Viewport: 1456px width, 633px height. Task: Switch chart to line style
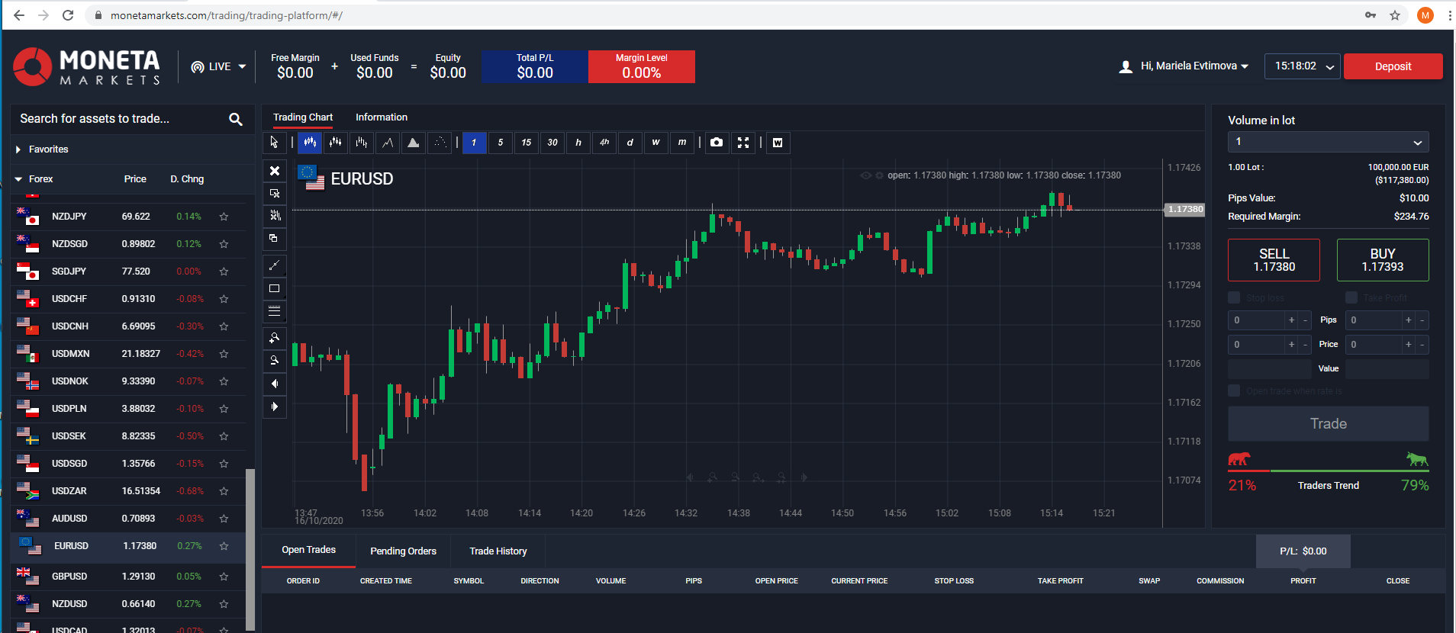pyautogui.click(x=388, y=143)
